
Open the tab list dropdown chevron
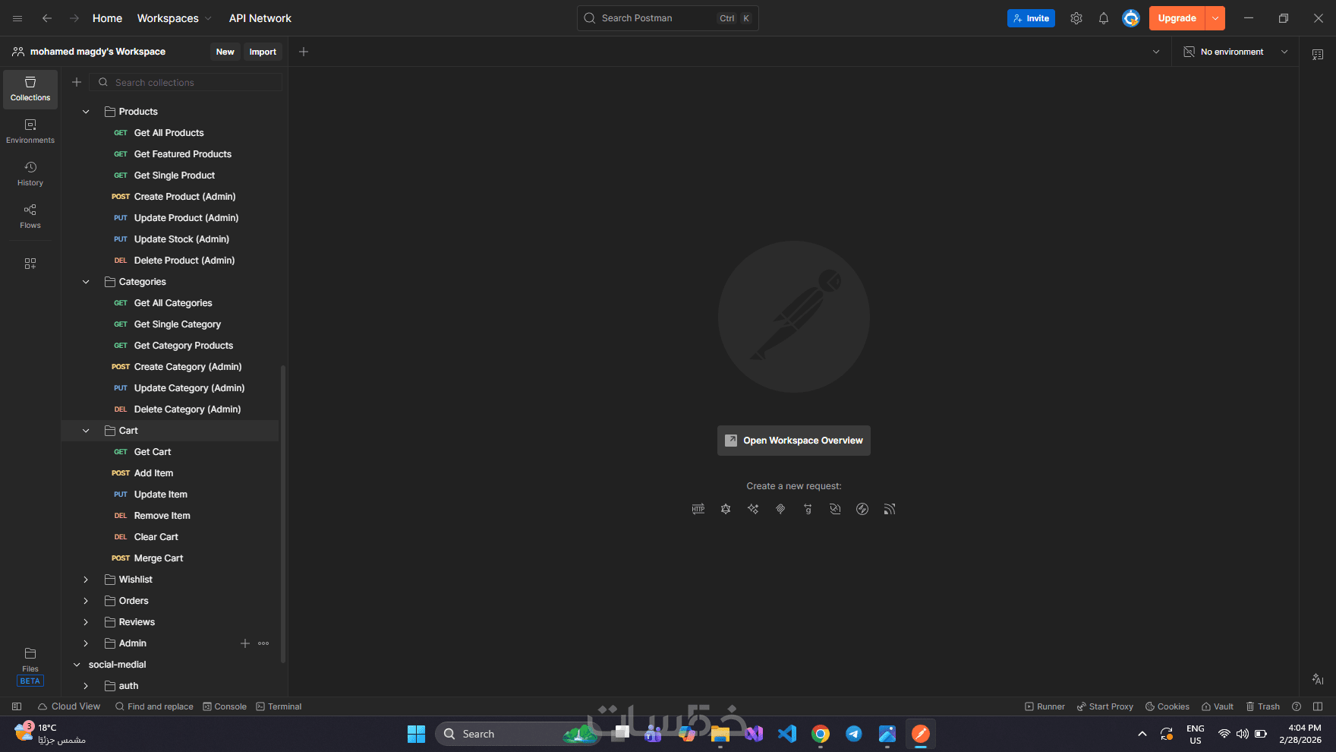[1156, 52]
